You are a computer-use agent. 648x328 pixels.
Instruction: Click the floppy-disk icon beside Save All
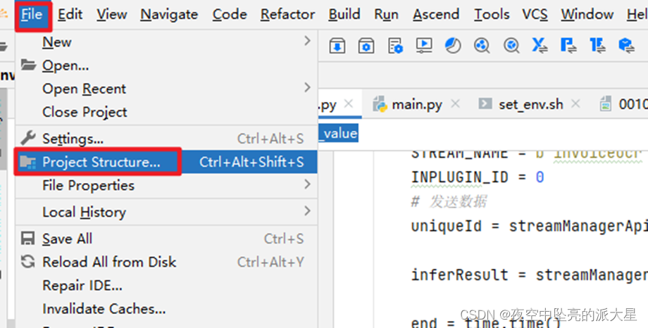28,239
